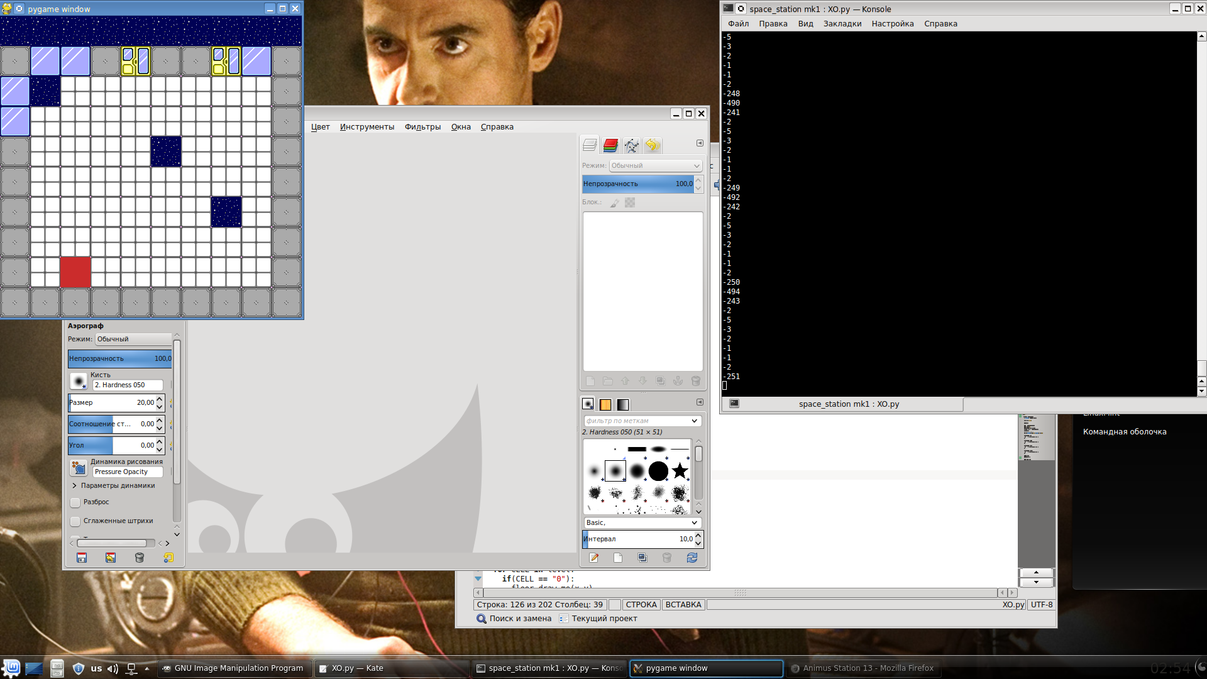The image size is (1207, 679).
Task: Click Поиск и замена button in Kate
Action: click(514, 619)
